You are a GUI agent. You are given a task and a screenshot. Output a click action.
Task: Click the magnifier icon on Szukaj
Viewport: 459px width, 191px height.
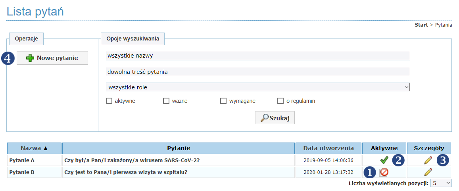click(264, 118)
